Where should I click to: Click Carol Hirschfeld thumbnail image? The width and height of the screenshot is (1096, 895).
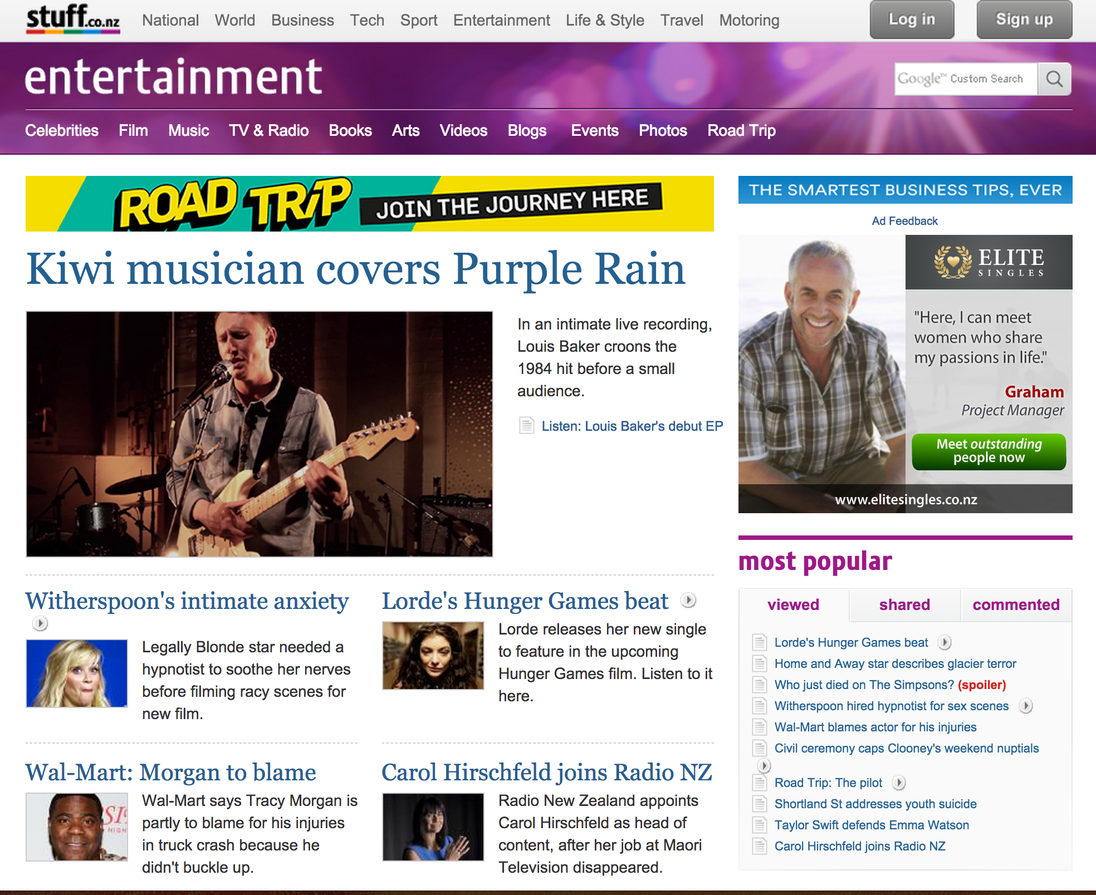[433, 827]
